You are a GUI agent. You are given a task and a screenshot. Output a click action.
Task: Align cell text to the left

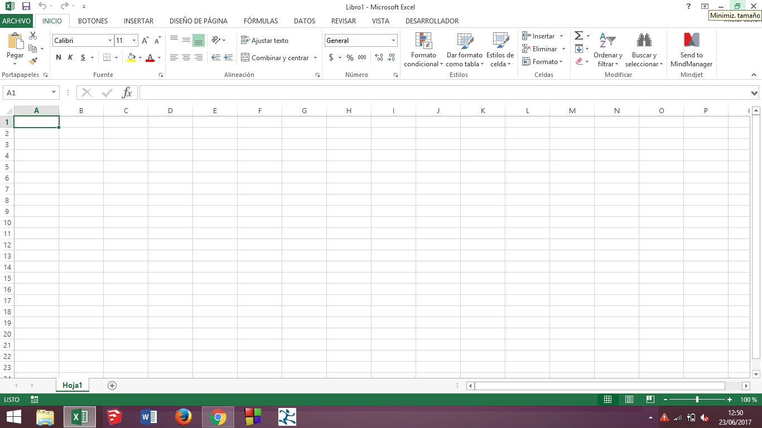pyautogui.click(x=174, y=57)
